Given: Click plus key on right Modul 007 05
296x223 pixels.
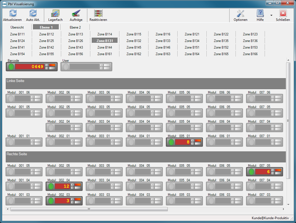Looking at the screenshot, I should [x=273, y=170].
